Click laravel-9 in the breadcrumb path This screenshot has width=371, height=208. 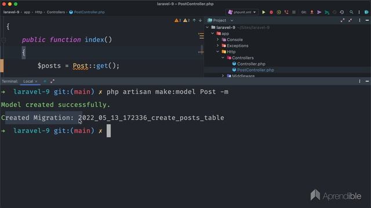tap(11, 12)
